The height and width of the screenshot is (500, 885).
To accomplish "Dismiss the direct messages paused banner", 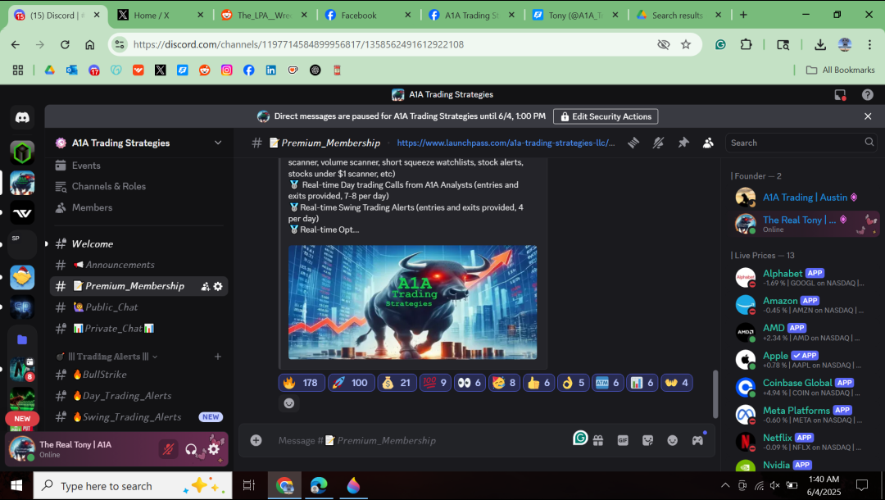I will pyautogui.click(x=868, y=116).
